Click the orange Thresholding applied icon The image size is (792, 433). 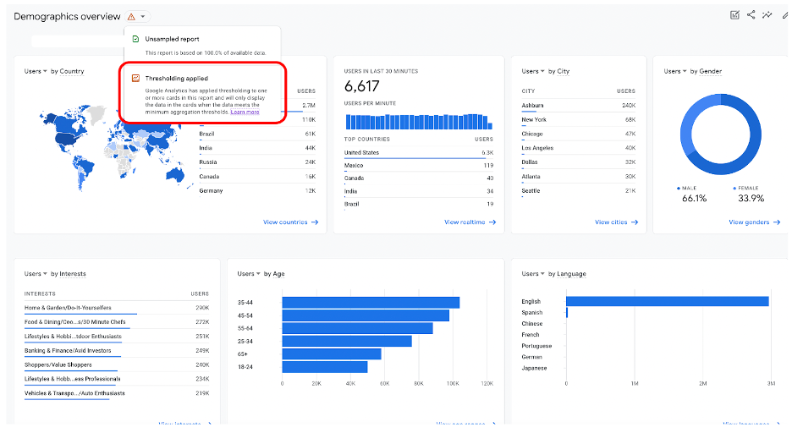pyautogui.click(x=135, y=78)
